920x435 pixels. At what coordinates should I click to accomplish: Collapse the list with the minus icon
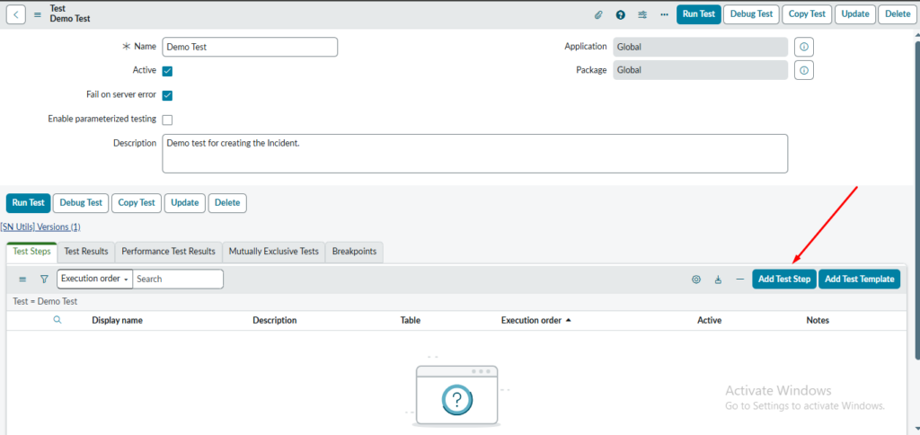pyautogui.click(x=739, y=280)
